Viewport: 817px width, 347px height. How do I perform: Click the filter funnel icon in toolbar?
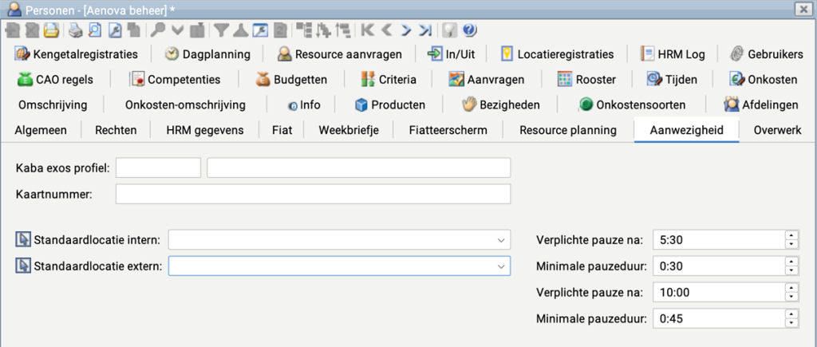tap(221, 30)
